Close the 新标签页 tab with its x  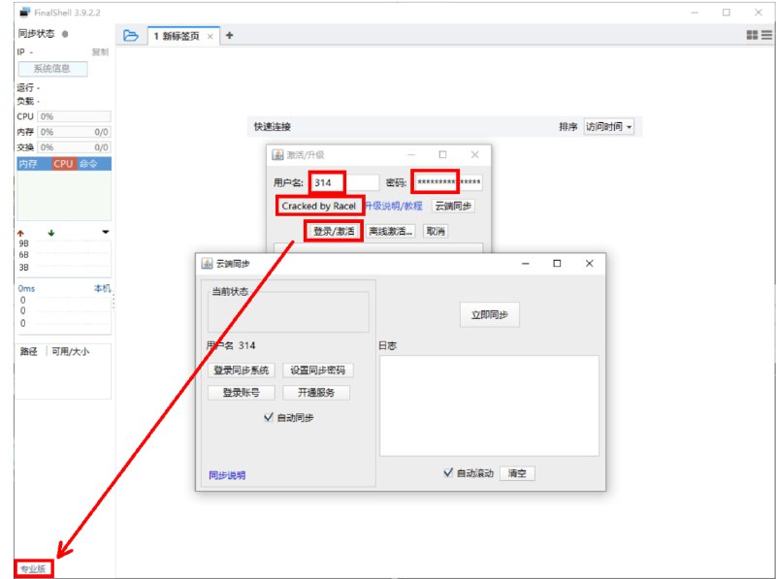[210, 37]
